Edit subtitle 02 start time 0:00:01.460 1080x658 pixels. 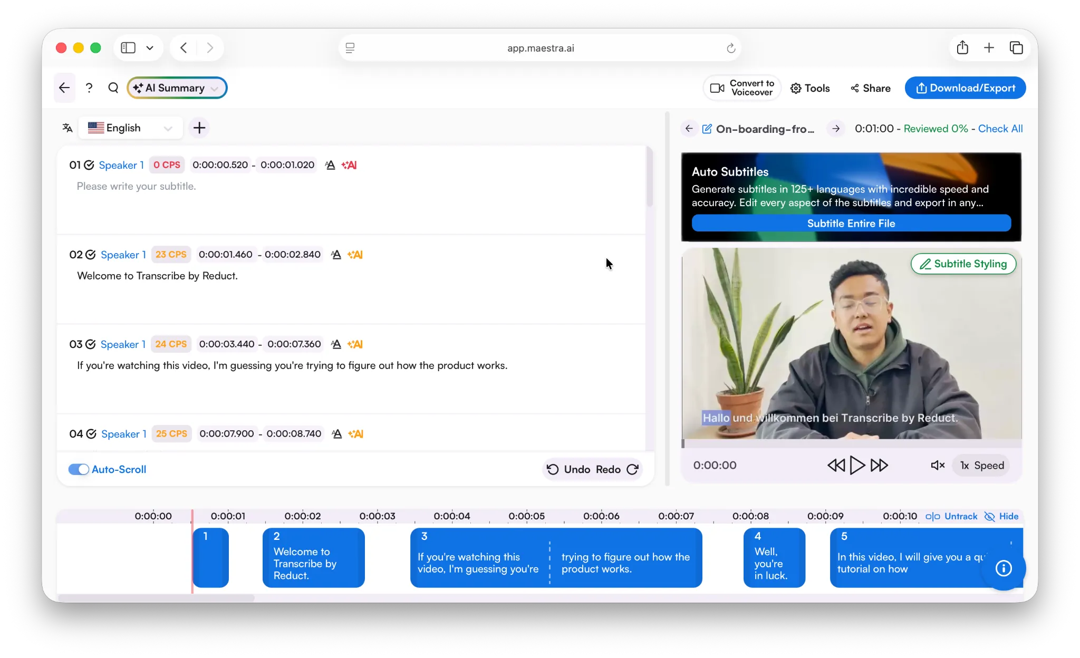[x=226, y=255]
